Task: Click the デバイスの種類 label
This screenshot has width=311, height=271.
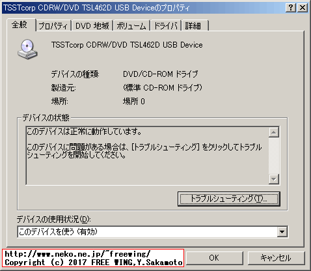Action: [75, 74]
